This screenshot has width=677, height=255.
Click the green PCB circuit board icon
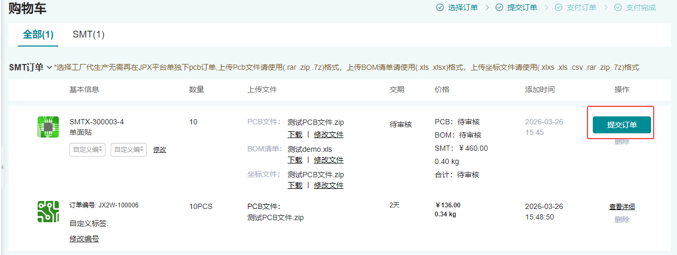[x=48, y=211]
